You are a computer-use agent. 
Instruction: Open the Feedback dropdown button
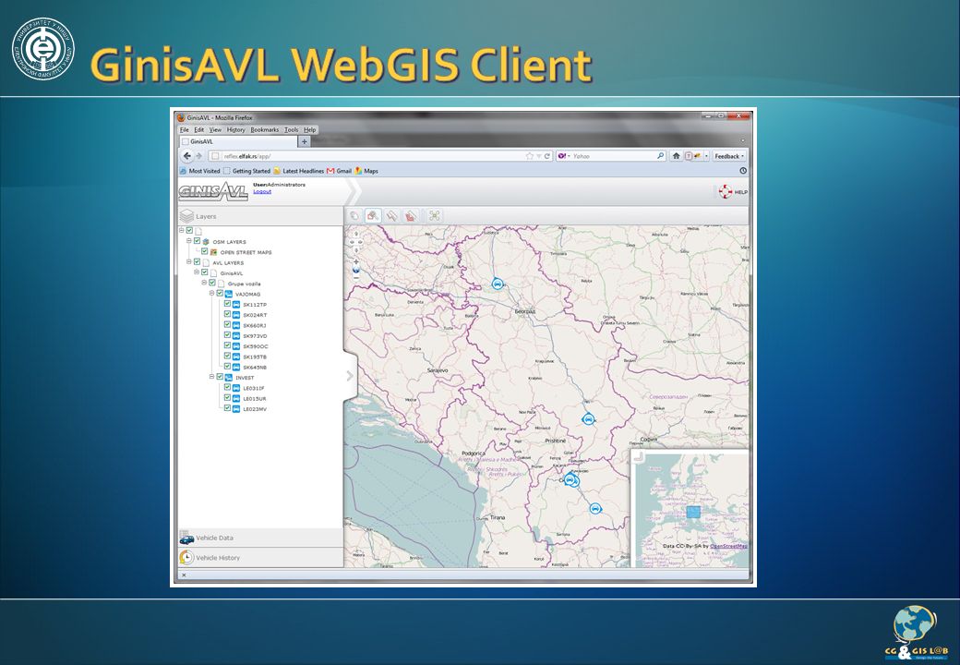(729, 156)
